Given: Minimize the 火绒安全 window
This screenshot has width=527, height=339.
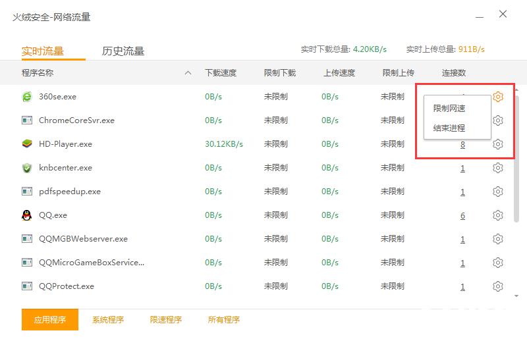Looking at the screenshot, I should click(x=480, y=17).
